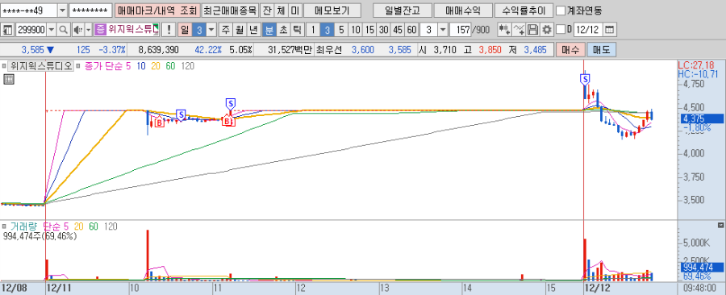Open daily period dropdown arrow next to 일 3
Viewport: 726px width, 295px height.
coord(211,30)
